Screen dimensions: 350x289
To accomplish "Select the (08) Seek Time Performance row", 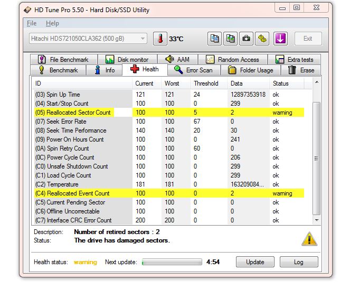I will tap(169, 130).
